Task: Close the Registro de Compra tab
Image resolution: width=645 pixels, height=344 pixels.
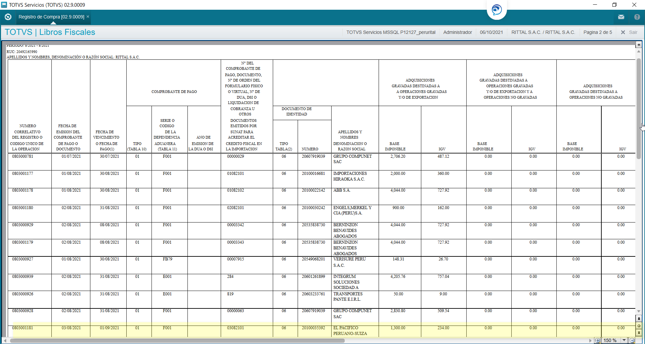Action: [88, 16]
